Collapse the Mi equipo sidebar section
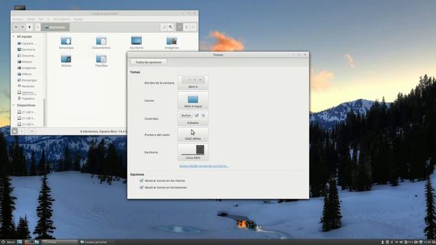The image size is (436, 245). point(14,36)
